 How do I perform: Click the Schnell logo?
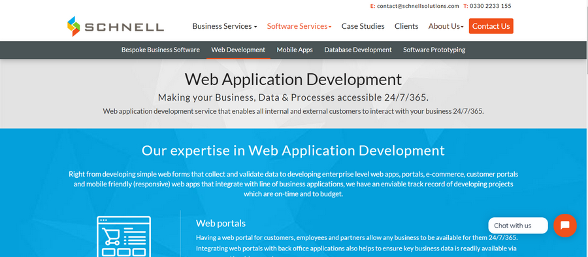pos(116,26)
